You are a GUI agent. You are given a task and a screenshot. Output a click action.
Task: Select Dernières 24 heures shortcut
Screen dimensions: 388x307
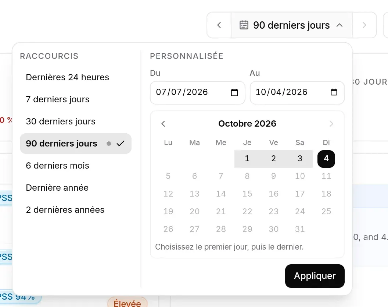click(x=75, y=77)
